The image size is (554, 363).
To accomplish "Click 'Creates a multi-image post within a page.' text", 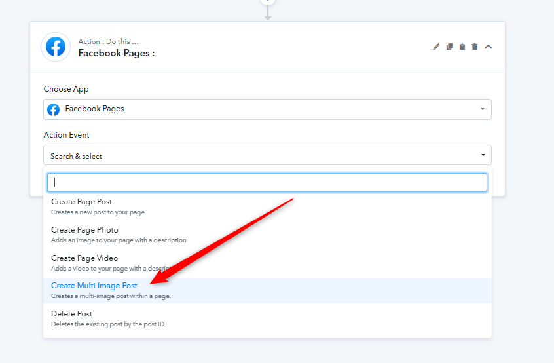I will (x=111, y=296).
